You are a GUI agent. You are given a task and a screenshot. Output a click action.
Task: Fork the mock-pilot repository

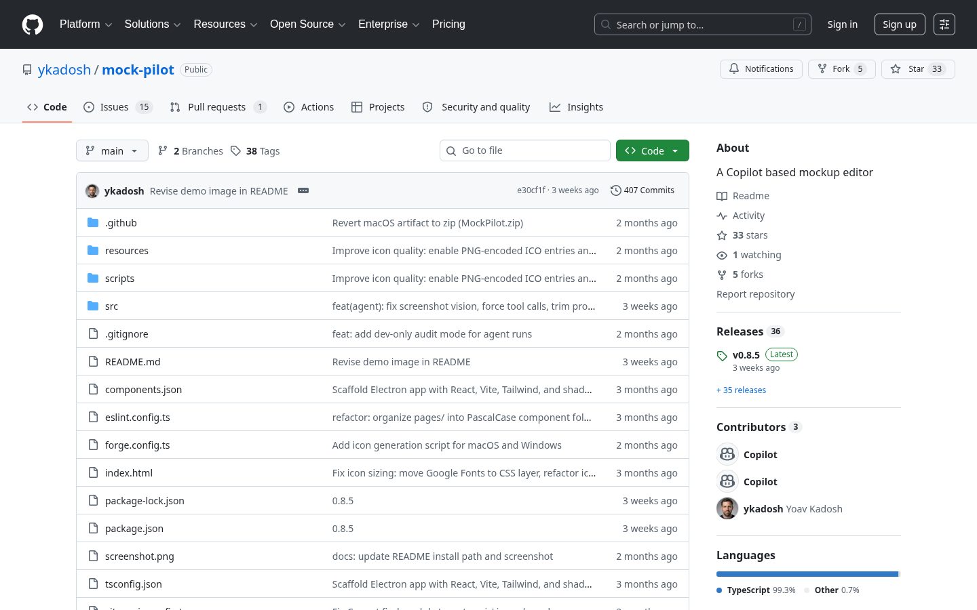click(x=841, y=69)
